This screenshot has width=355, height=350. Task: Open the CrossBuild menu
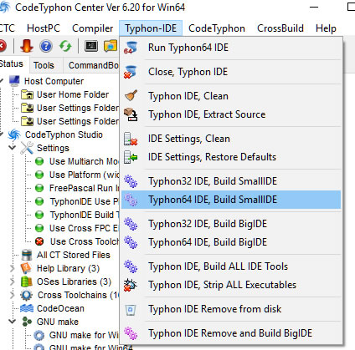pyautogui.click(x=280, y=28)
